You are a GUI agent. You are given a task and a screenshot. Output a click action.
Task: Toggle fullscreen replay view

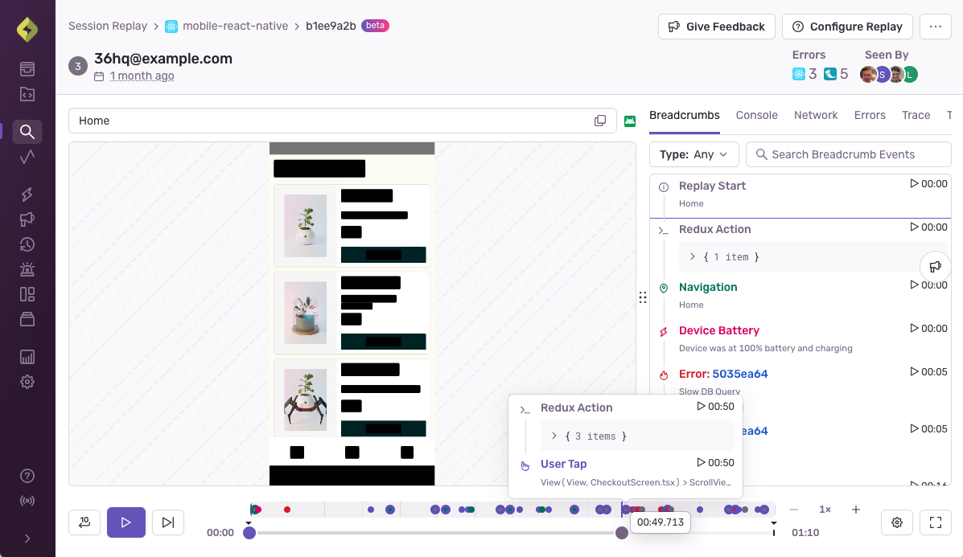(936, 522)
